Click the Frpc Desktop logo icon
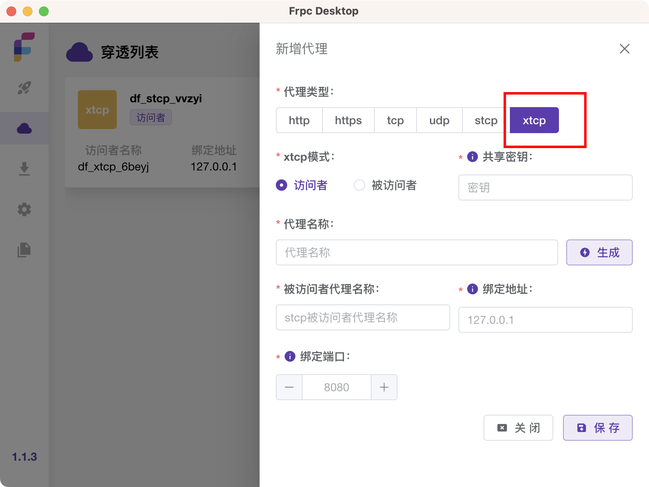This screenshot has width=649, height=487. click(24, 47)
